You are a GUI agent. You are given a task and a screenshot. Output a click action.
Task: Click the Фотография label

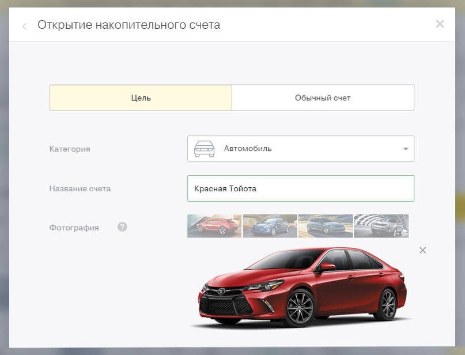pyautogui.click(x=74, y=228)
